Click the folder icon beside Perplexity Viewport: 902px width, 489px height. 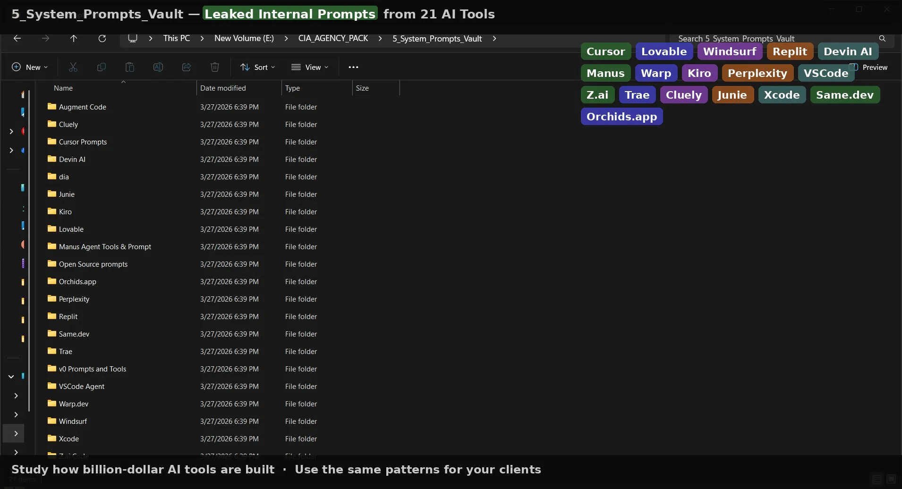(52, 299)
